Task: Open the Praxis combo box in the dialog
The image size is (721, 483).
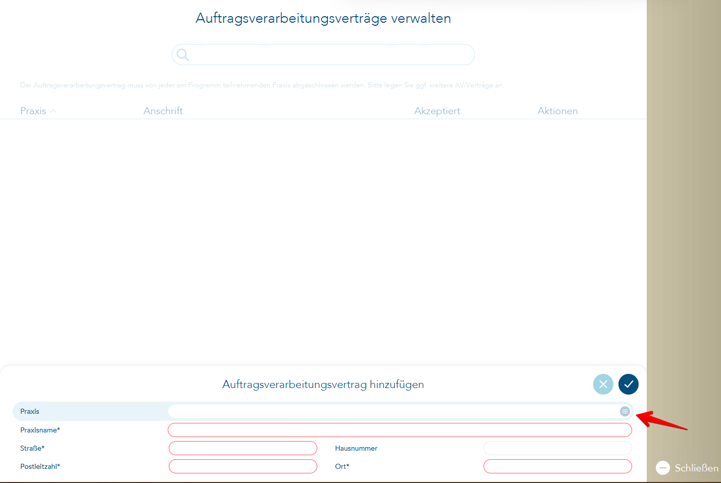Action: coord(399,411)
